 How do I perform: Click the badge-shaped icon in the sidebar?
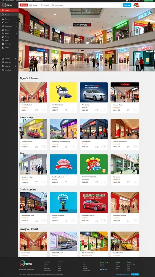pyautogui.click(x=3, y=33)
